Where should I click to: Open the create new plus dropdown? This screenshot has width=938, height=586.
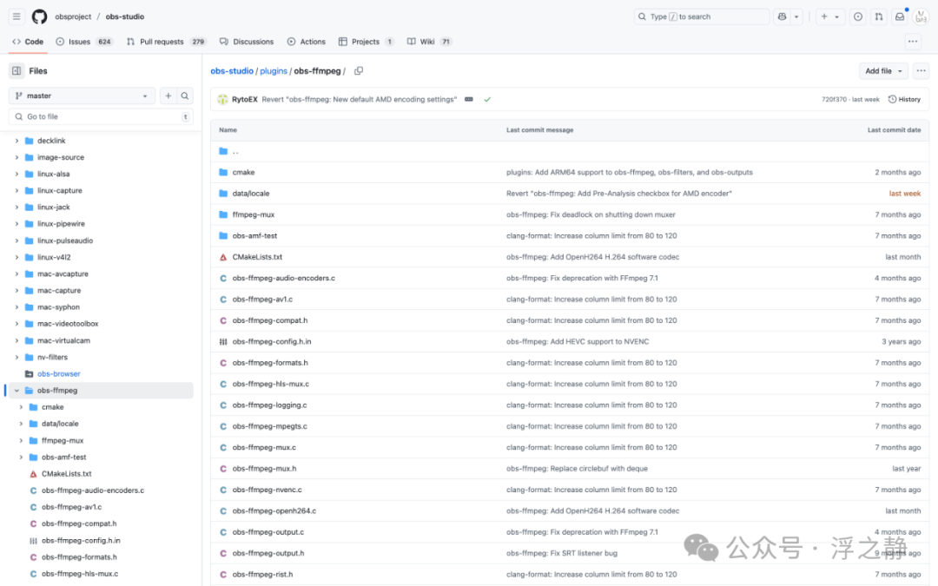pyautogui.click(x=829, y=16)
